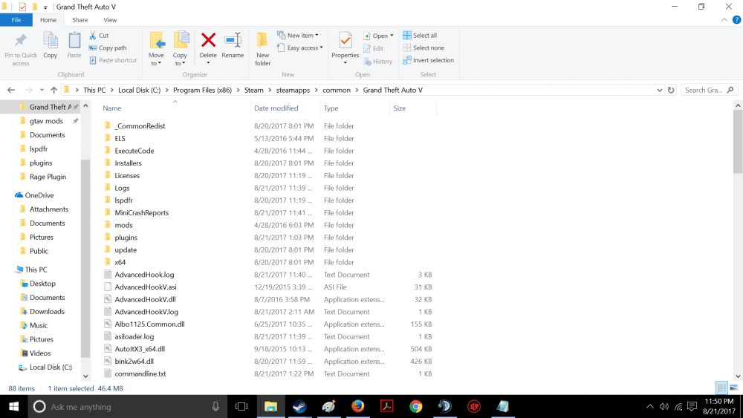Viewport: 743px width, 418px height.
Task: Open Firefox from the taskbar
Action: pos(358,406)
